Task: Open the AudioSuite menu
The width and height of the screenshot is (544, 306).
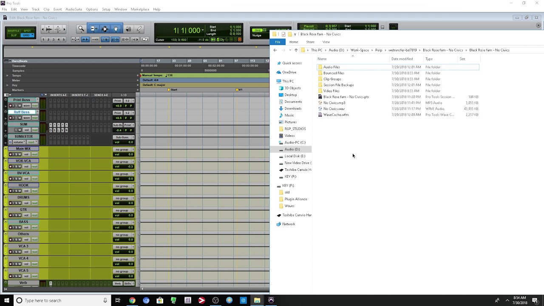Action: click(x=74, y=9)
